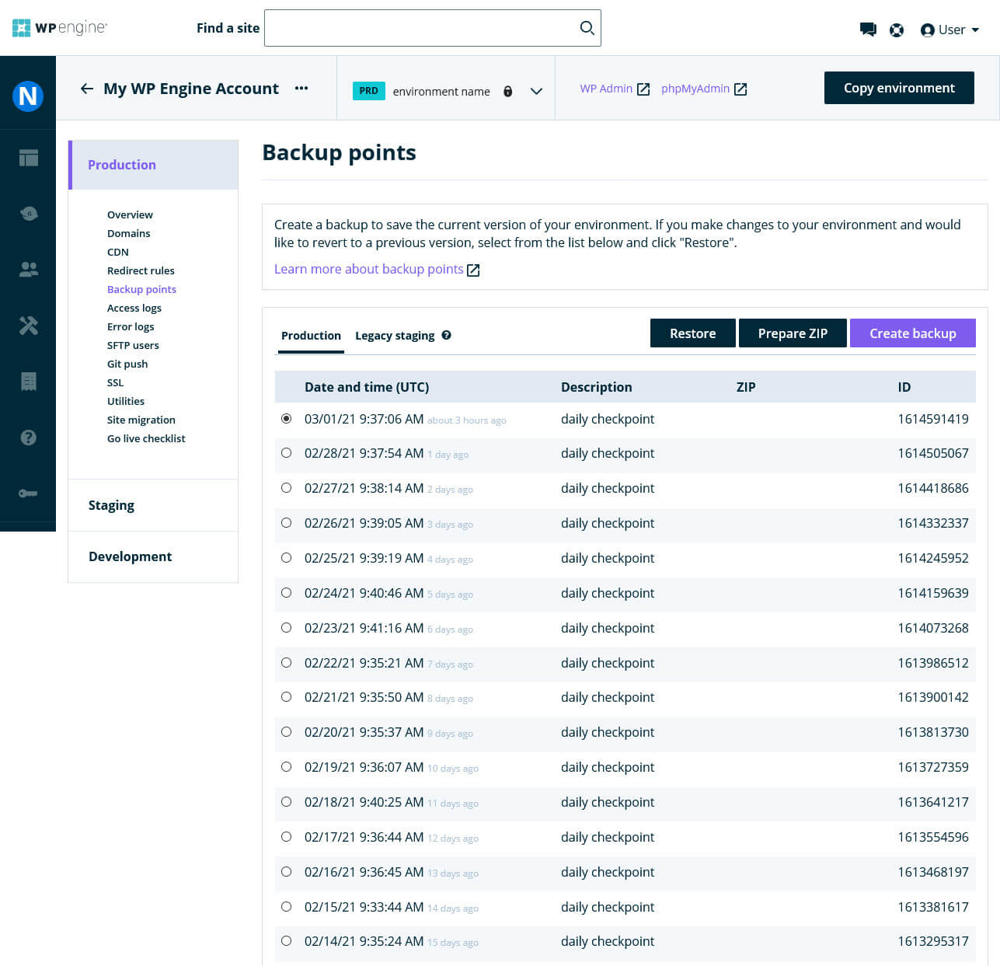This screenshot has height=966, width=1000.
Task: Click the Copy environment button
Action: [899, 88]
